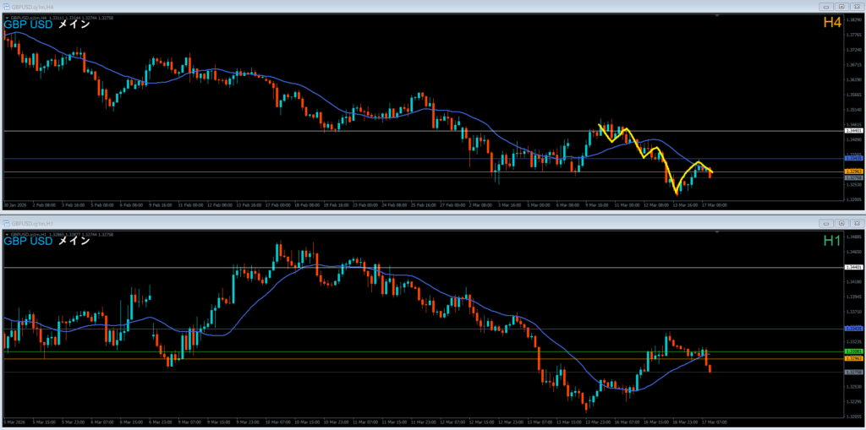This screenshot has height=430, width=866.
Task: Minimize the H1 chart window
Action: pos(827,223)
